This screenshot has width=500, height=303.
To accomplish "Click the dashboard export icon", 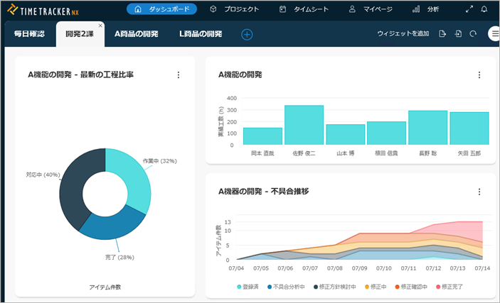I will [x=443, y=34].
